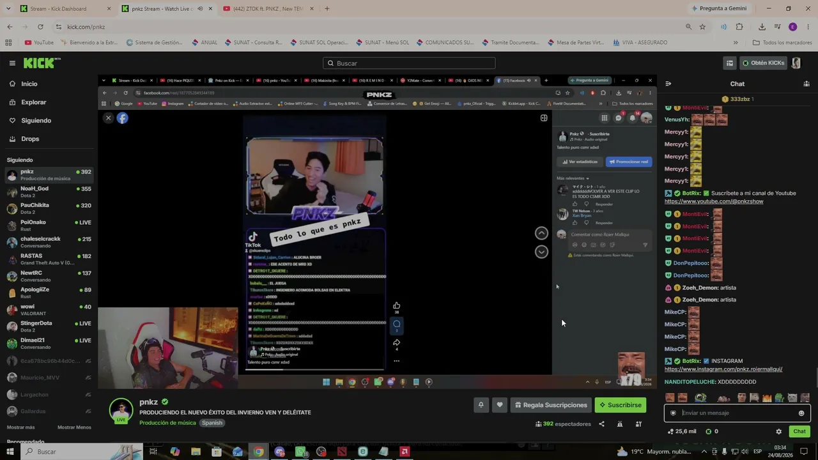
Task: Click the Spanish language tag
Action: tap(212, 423)
